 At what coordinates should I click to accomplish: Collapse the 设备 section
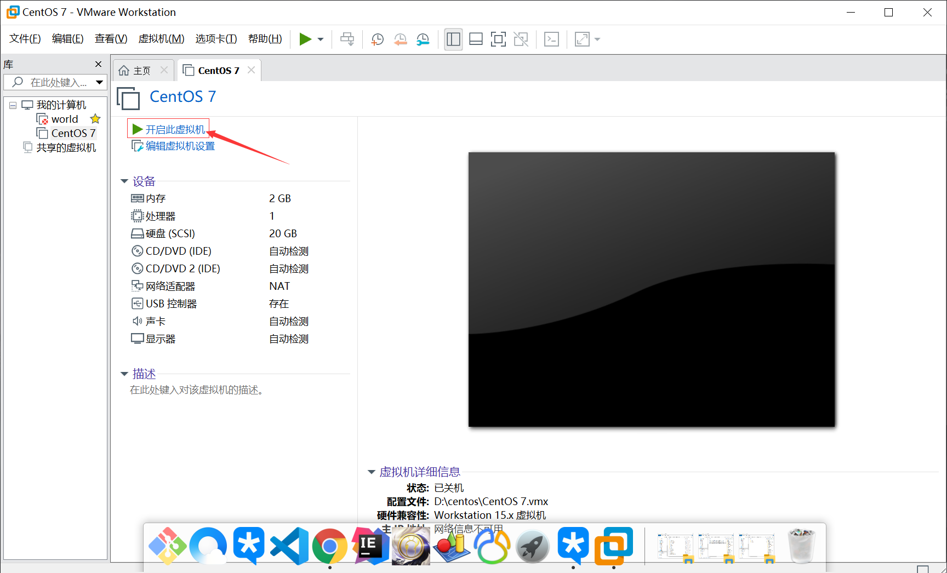coord(124,181)
